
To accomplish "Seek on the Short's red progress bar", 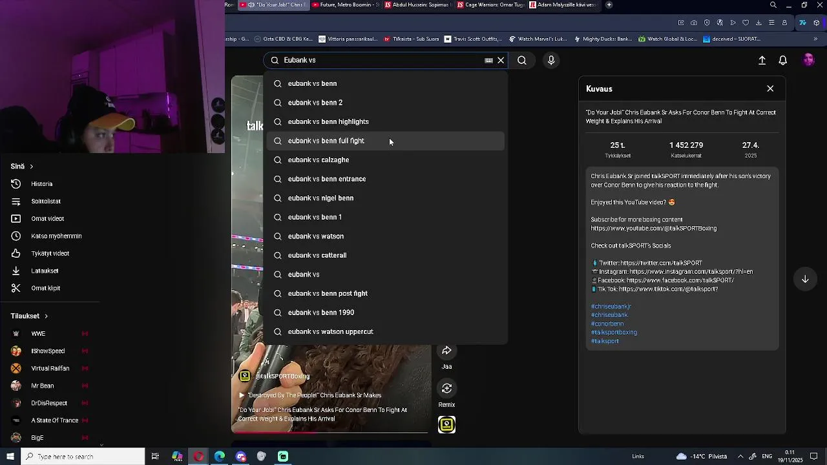I will pyautogui.click(x=330, y=433).
